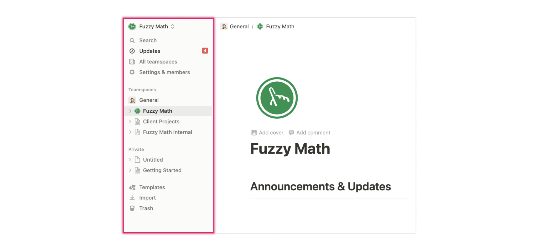
Task: Open the Untitled page under Private
Action: [x=153, y=159]
